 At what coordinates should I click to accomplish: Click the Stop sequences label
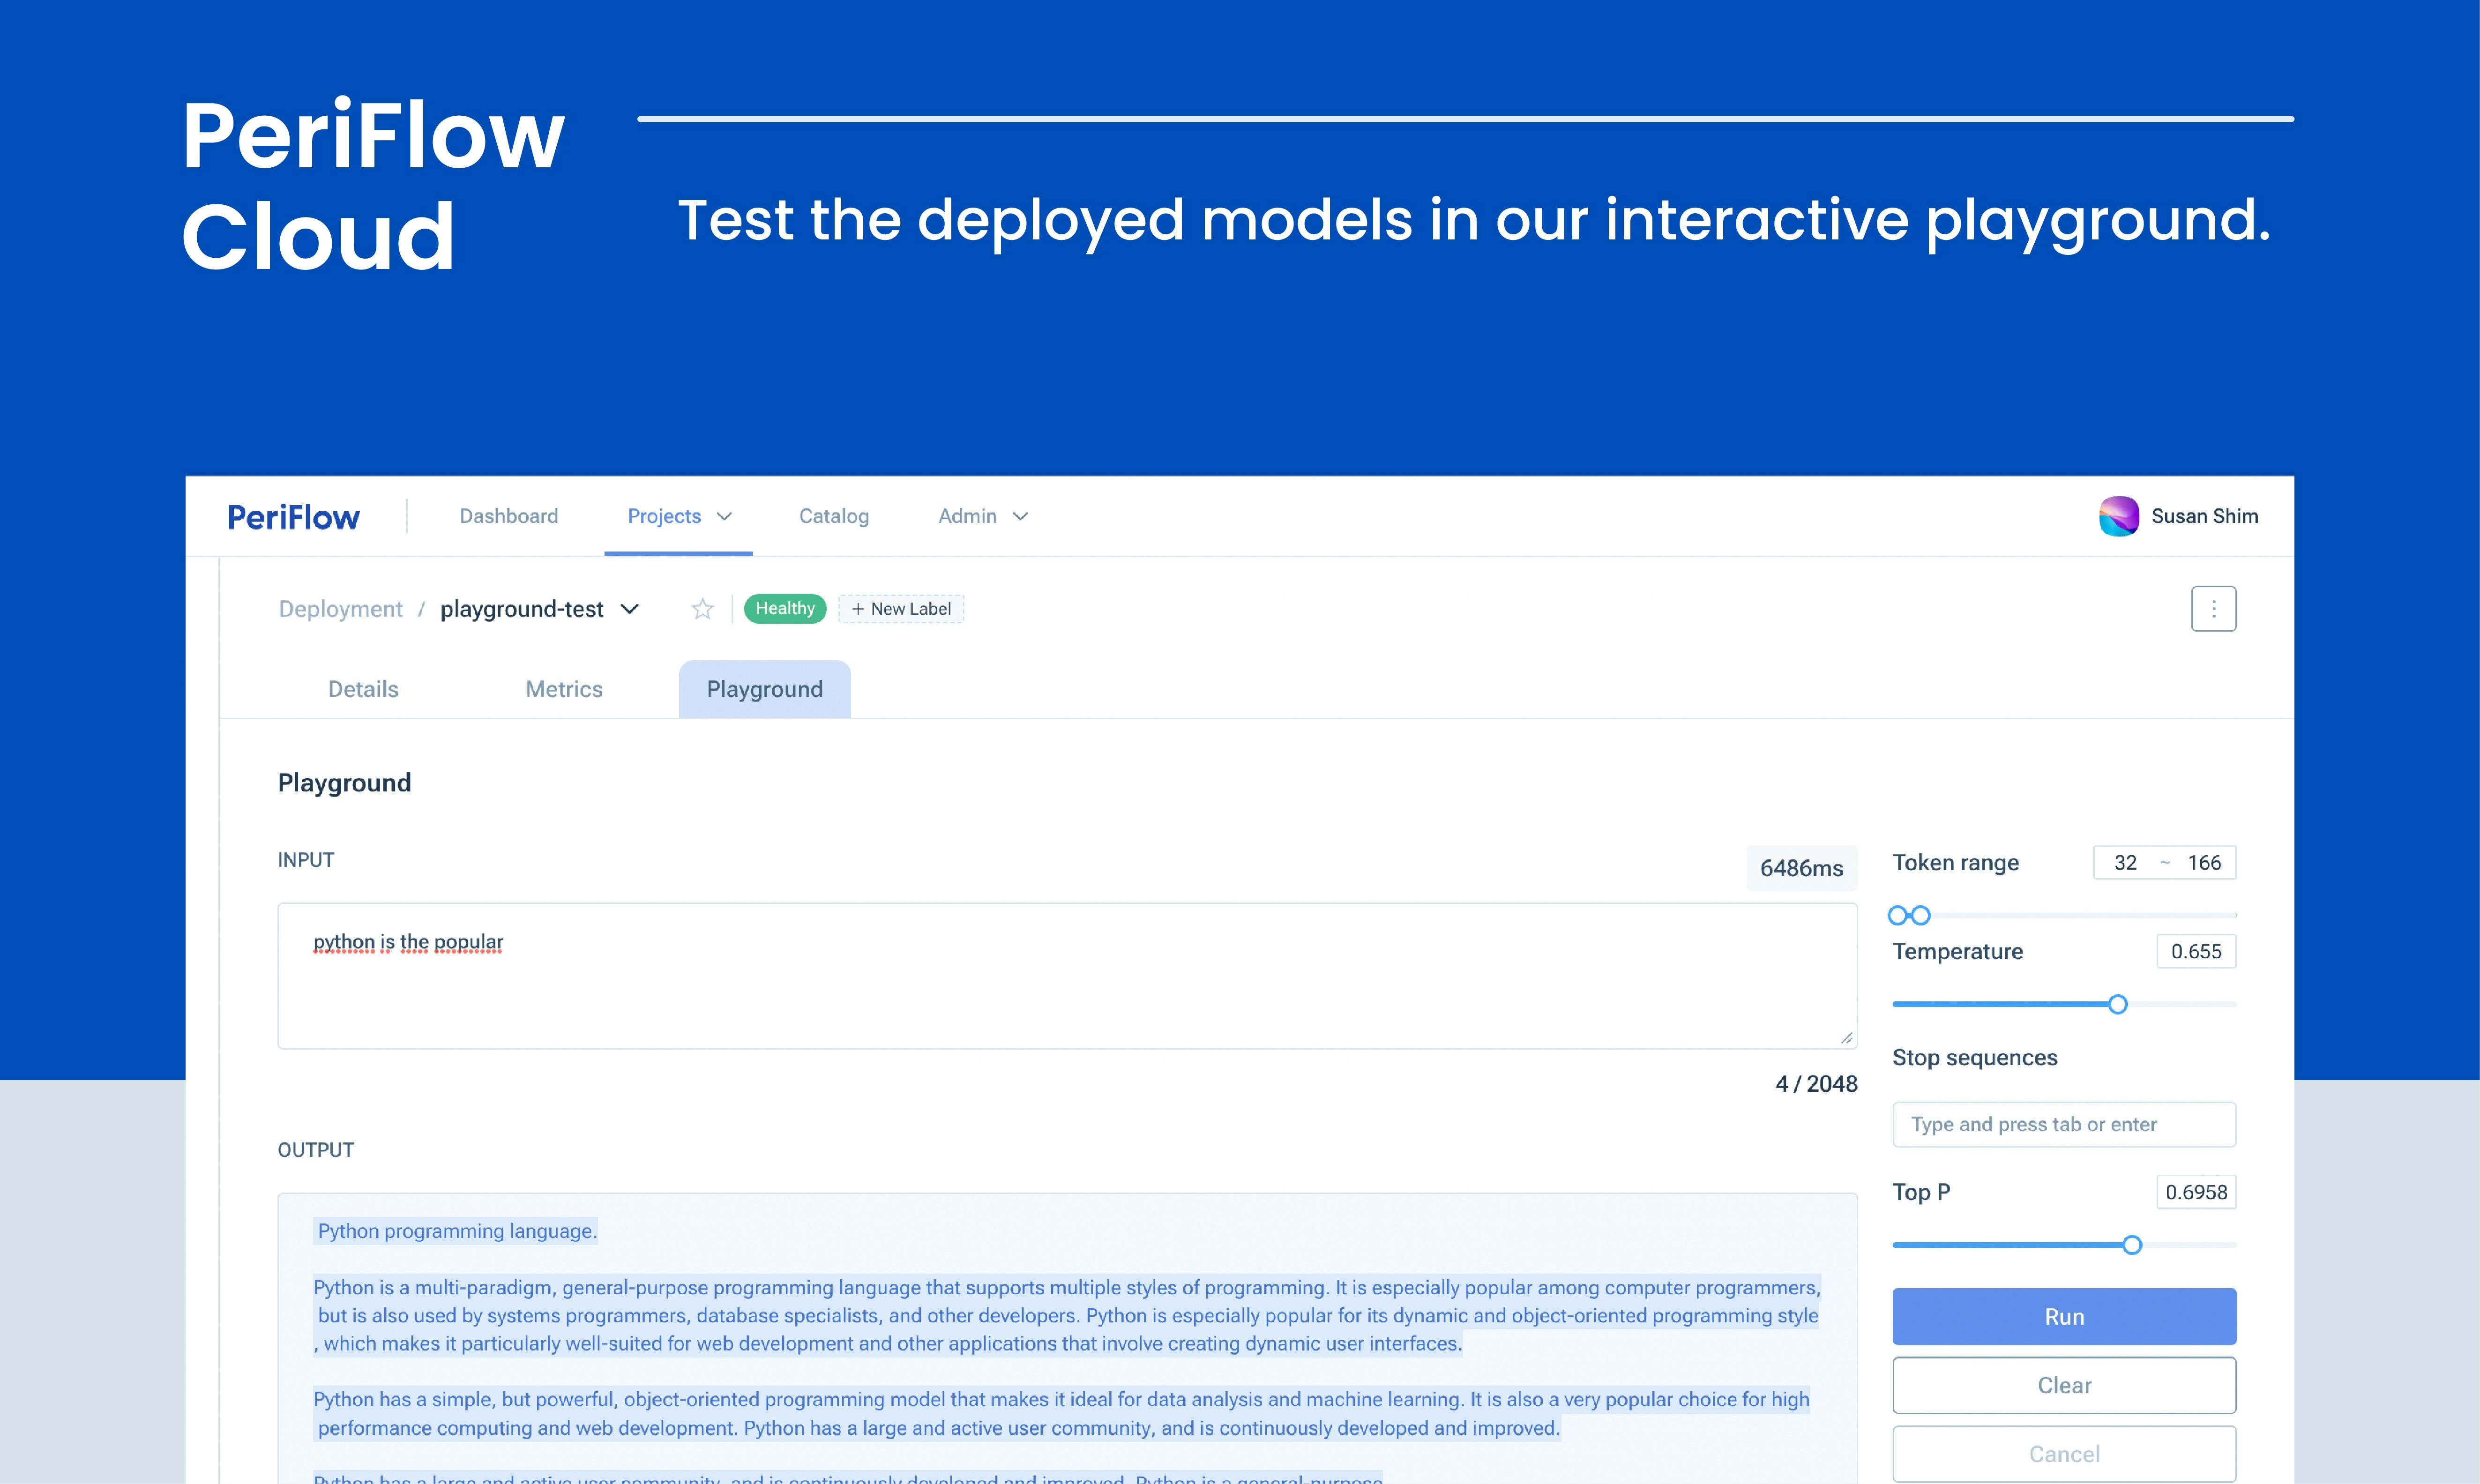tap(1975, 1058)
